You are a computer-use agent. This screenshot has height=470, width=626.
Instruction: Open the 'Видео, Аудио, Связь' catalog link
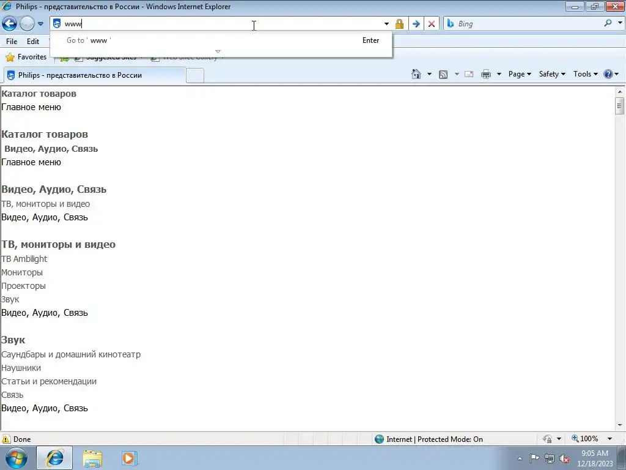[51, 149]
